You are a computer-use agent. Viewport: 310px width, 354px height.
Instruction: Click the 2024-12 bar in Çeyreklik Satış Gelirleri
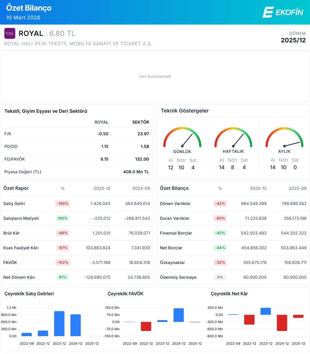pyautogui.click(x=75, y=325)
